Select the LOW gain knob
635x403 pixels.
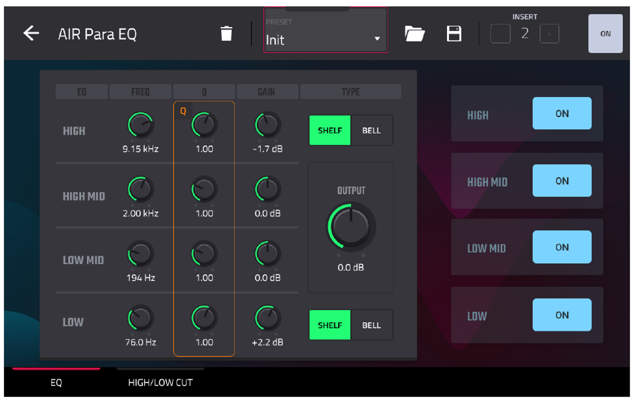pos(268,318)
